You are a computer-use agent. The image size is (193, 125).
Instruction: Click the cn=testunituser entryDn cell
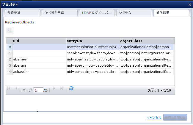tap(93, 47)
